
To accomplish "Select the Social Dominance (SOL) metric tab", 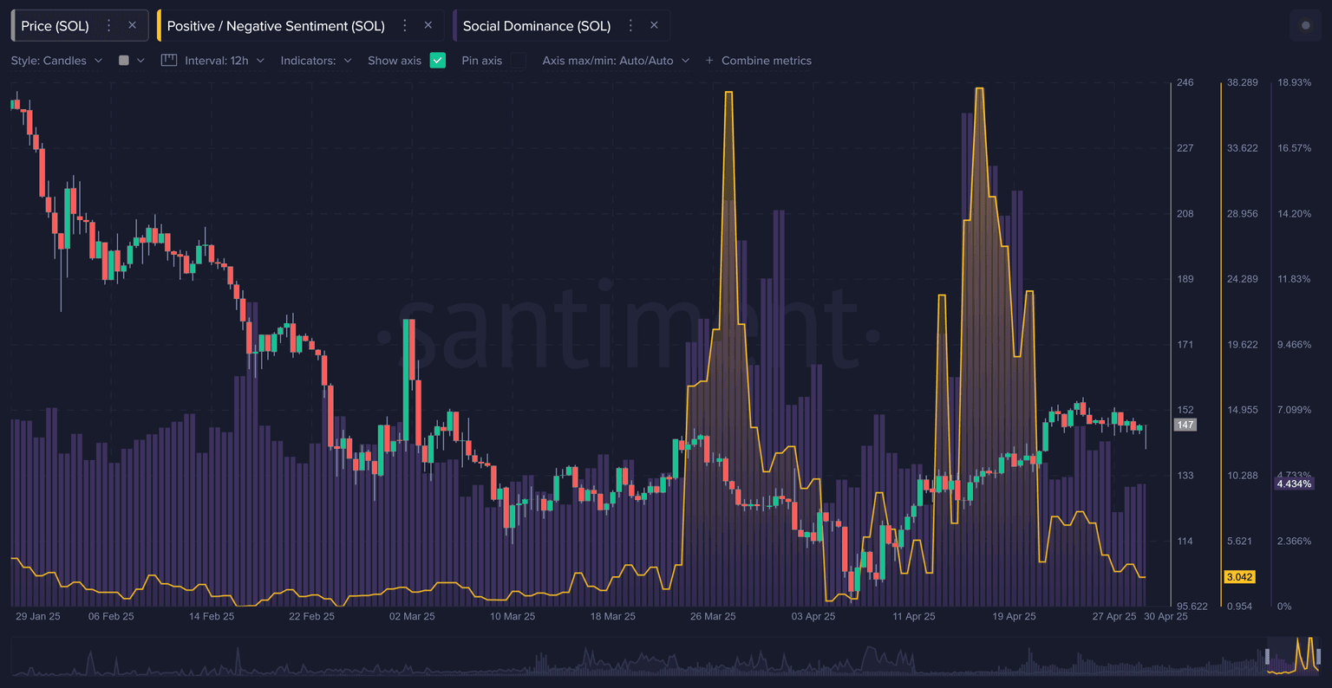I will tap(536, 26).
